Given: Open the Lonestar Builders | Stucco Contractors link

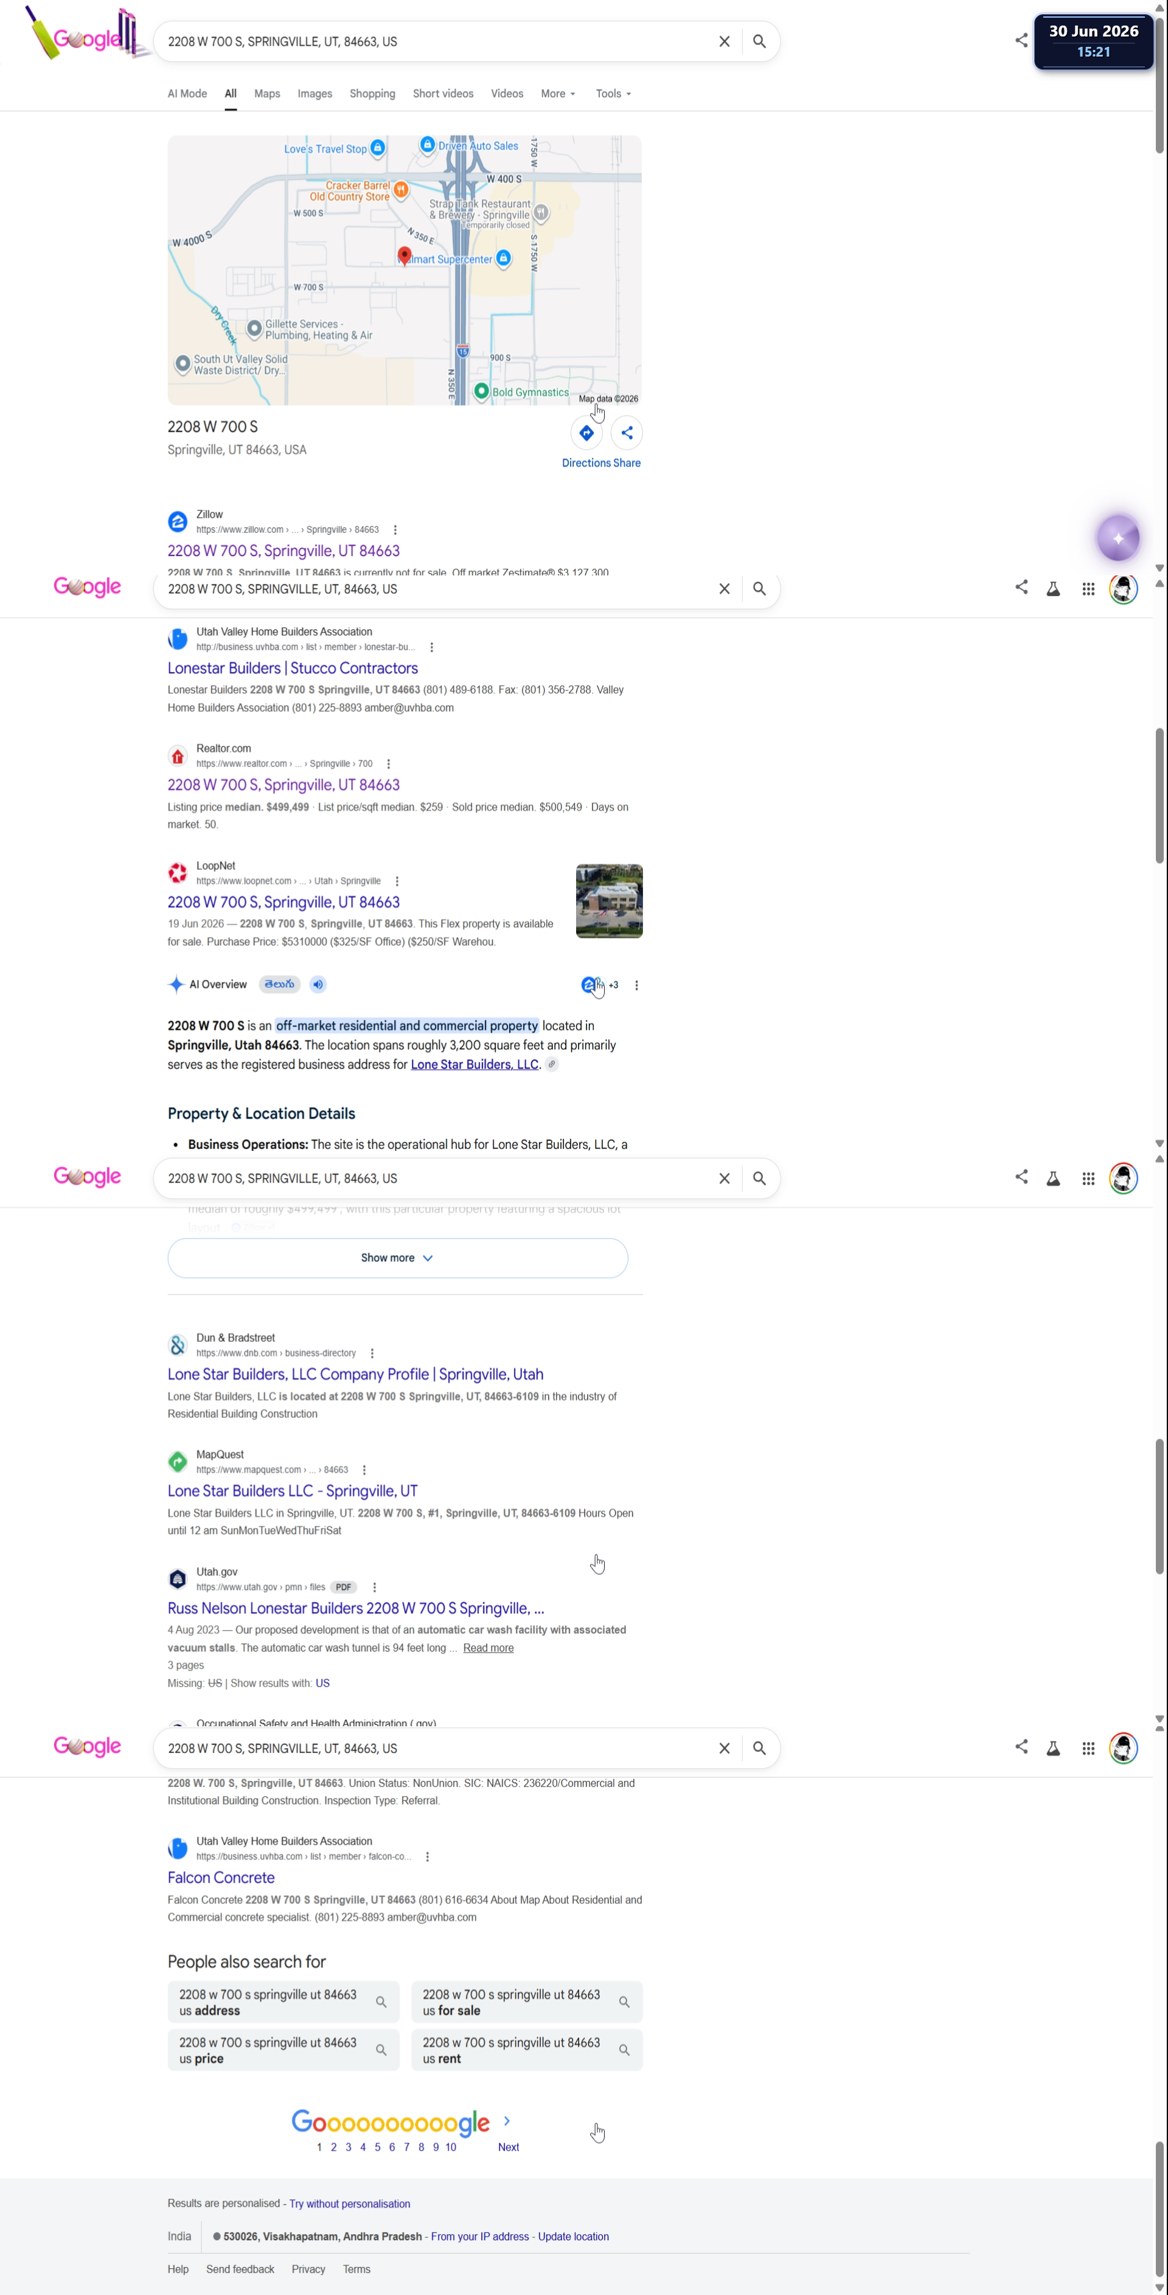Looking at the screenshot, I should (292, 668).
